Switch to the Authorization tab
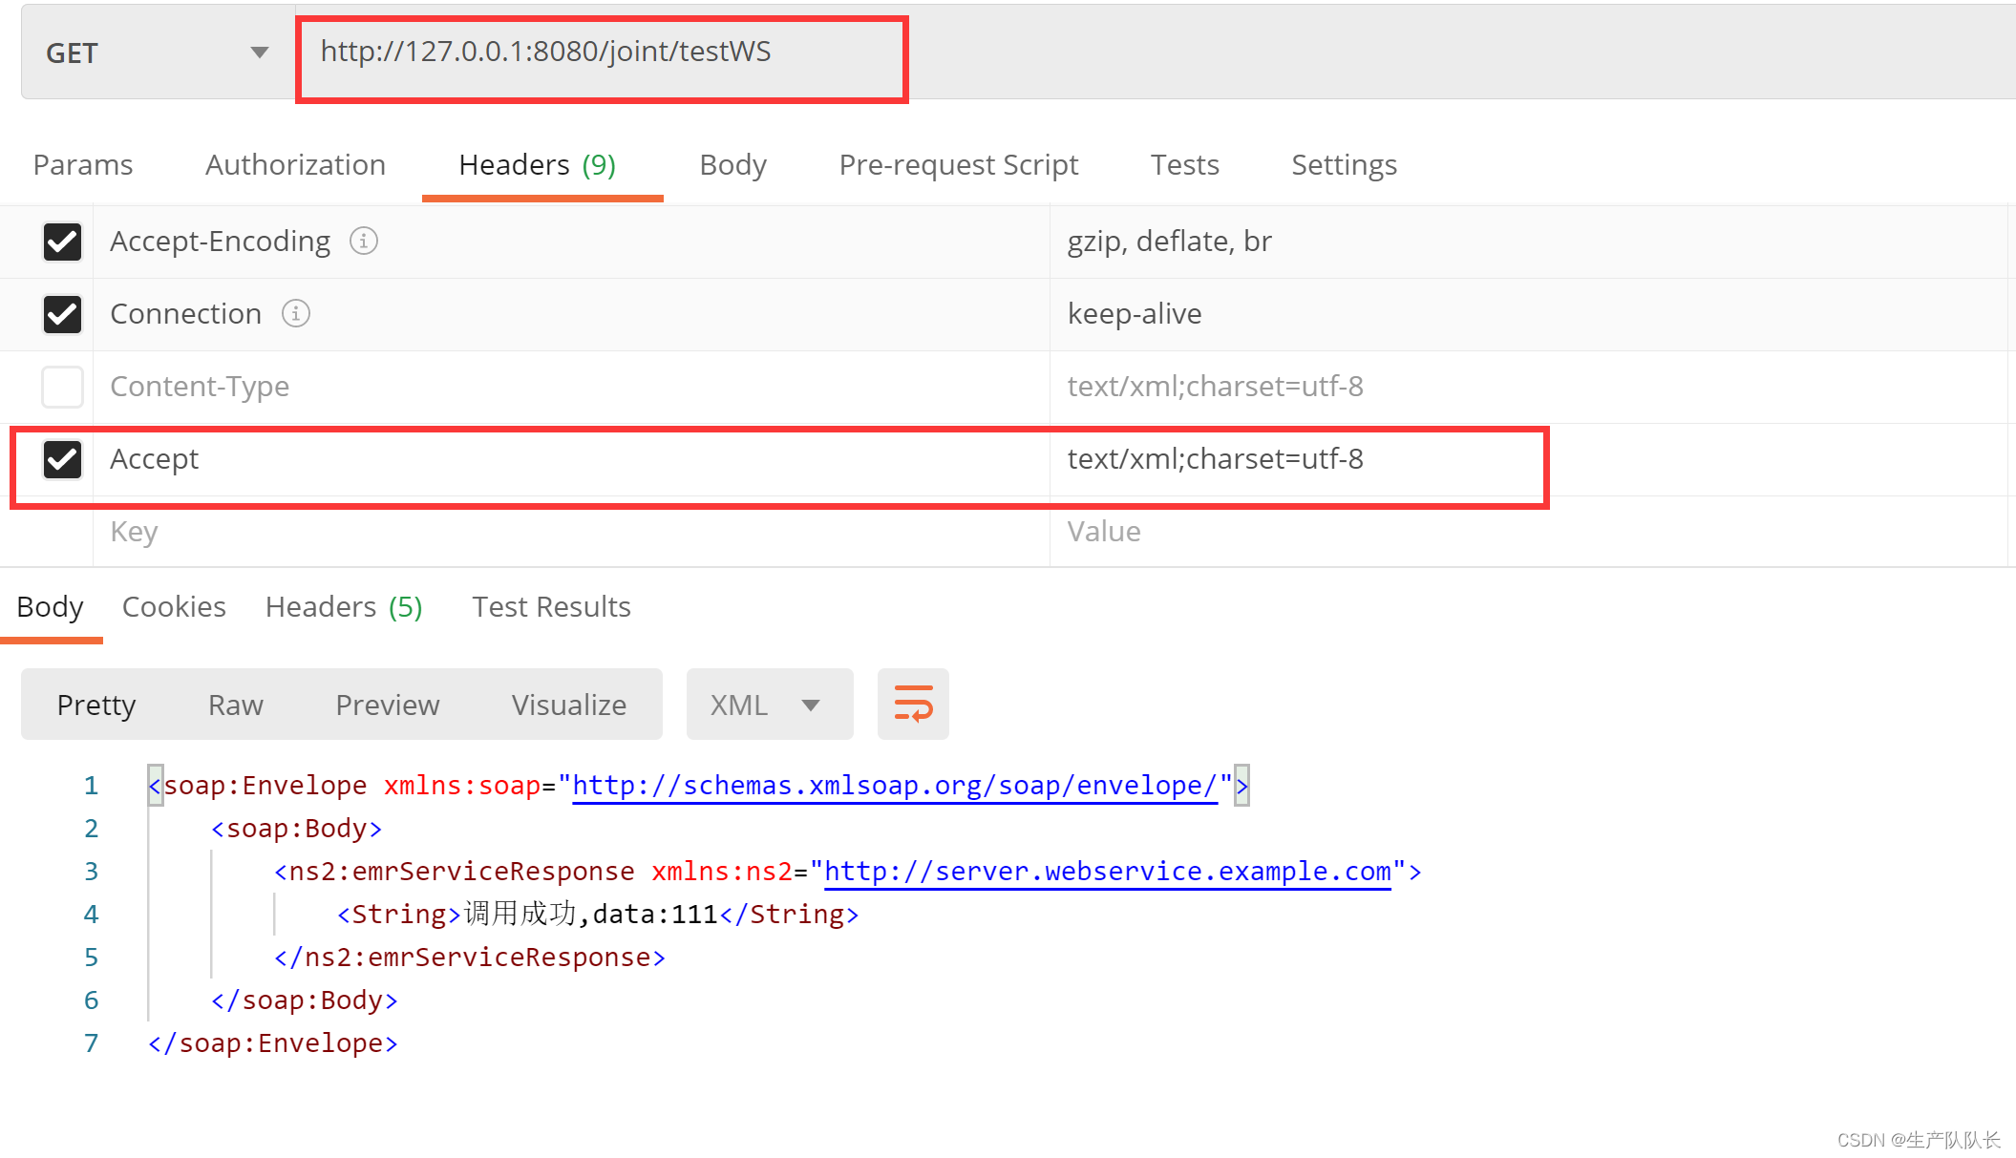2016x1158 pixels. click(294, 164)
